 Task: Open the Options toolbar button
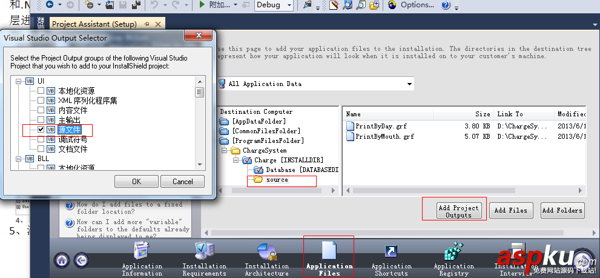(418, 5)
